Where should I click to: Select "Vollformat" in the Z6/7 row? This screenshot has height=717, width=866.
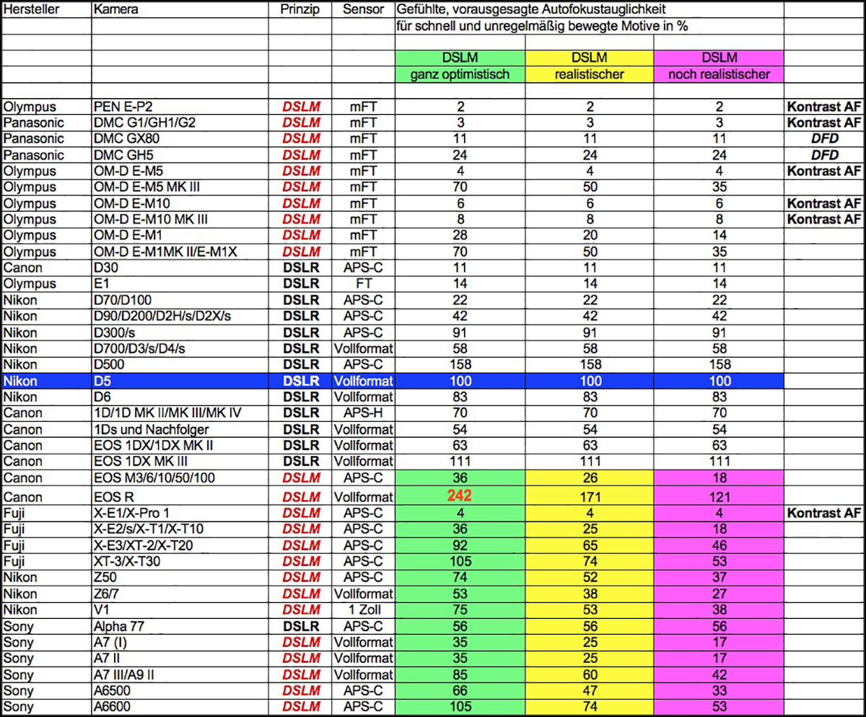[x=363, y=594]
